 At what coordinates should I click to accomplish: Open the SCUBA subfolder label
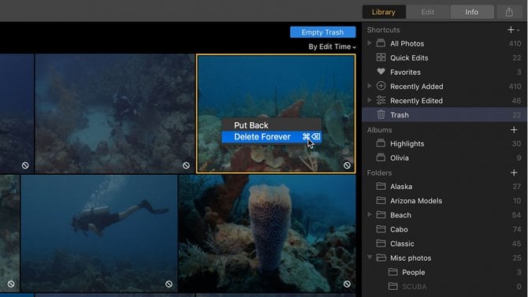click(415, 287)
